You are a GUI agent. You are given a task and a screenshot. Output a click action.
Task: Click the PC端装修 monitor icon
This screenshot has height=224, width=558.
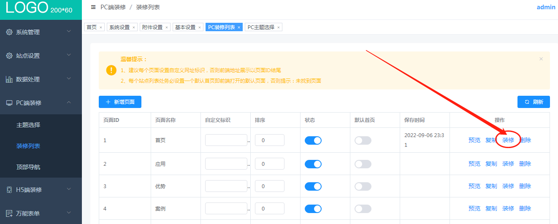(9, 103)
